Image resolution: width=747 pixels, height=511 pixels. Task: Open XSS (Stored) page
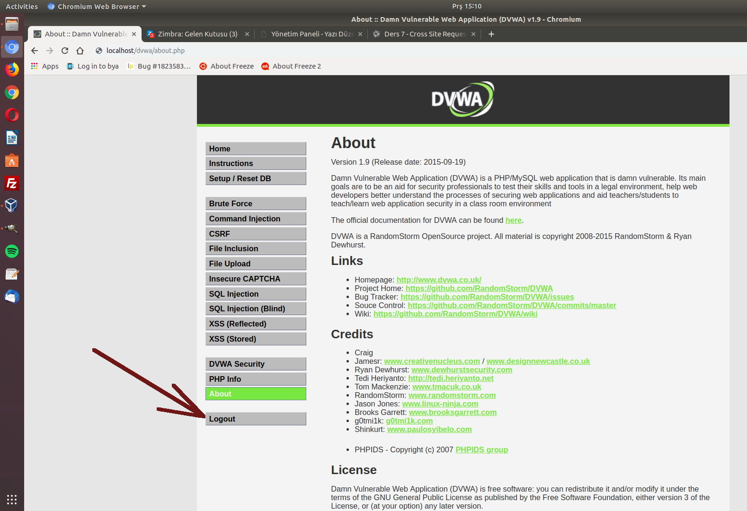(256, 339)
